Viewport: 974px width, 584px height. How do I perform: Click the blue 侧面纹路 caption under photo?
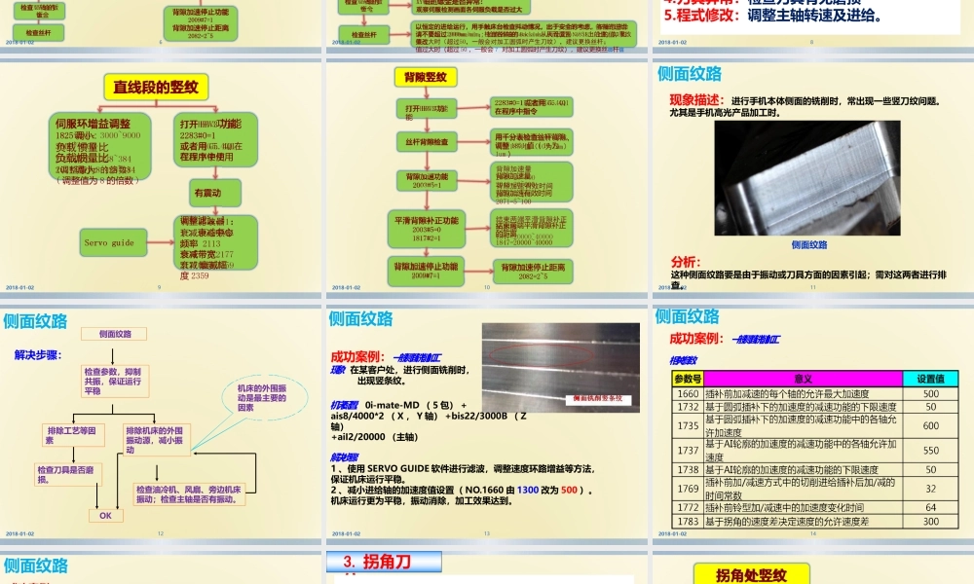(x=809, y=245)
